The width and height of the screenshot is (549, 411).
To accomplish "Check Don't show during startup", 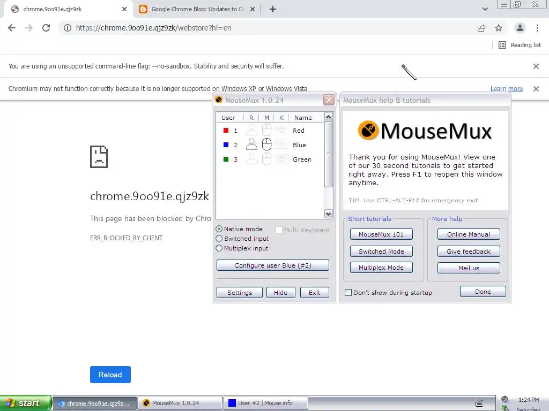I will click(388, 293).
